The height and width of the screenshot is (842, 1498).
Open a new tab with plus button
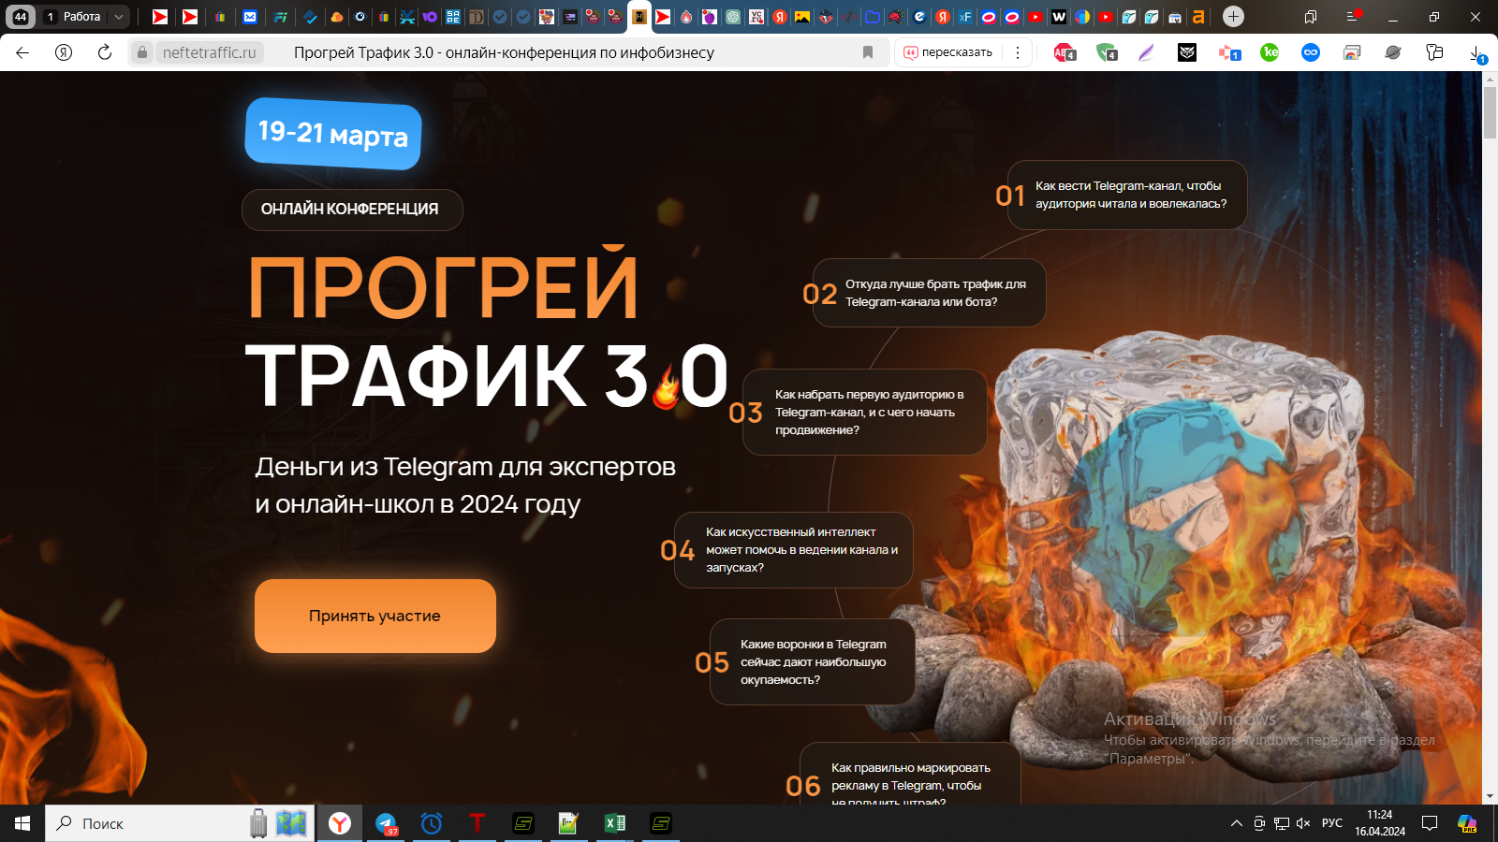coord(1233,17)
